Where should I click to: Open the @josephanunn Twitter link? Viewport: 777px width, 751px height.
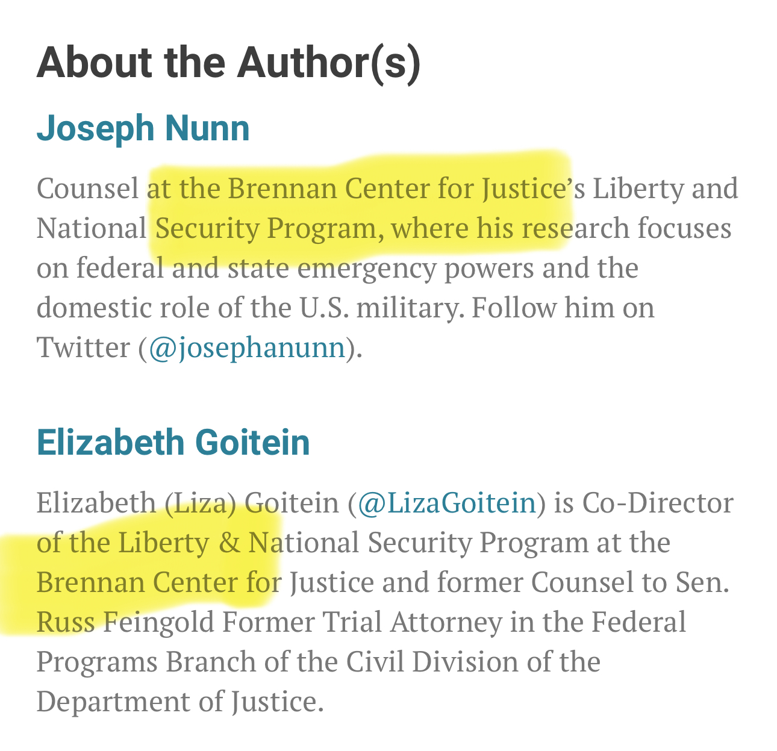tap(246, 347)
